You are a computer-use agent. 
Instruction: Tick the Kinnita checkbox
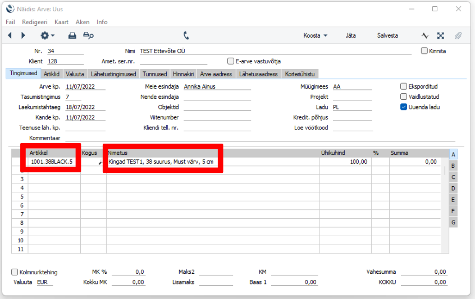(424, 51)
